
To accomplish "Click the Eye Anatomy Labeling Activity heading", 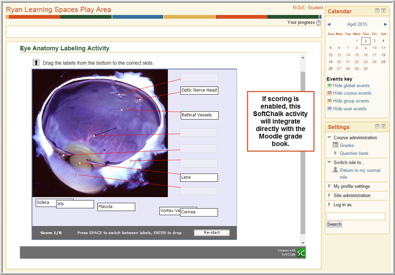I will coord(64,48).
